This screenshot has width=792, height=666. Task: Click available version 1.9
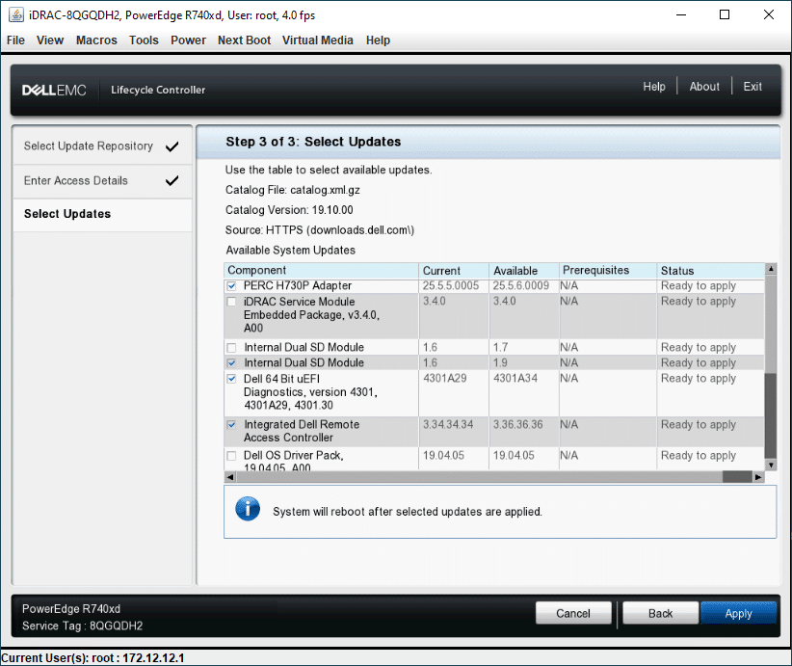point(501,362)
